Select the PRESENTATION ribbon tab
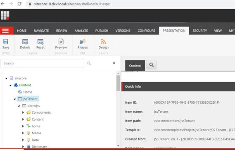 pyautogui.click(x=174, y=31)
